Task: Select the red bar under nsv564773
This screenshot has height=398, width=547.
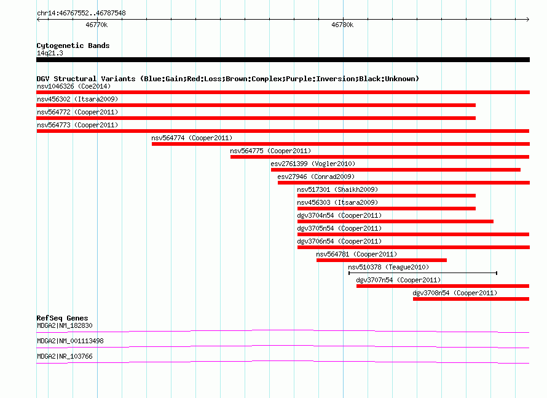Action: 283,131
